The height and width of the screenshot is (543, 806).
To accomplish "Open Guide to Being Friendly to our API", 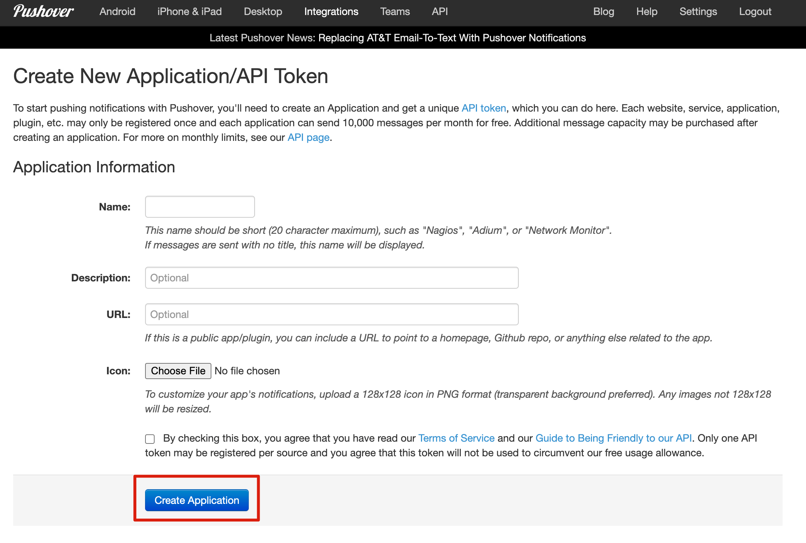I will point(614,438).
